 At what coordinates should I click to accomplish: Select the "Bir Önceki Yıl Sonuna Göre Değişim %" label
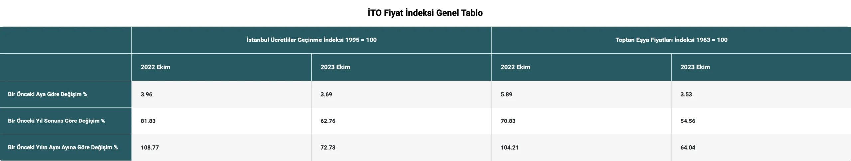[x=57, y=121]
